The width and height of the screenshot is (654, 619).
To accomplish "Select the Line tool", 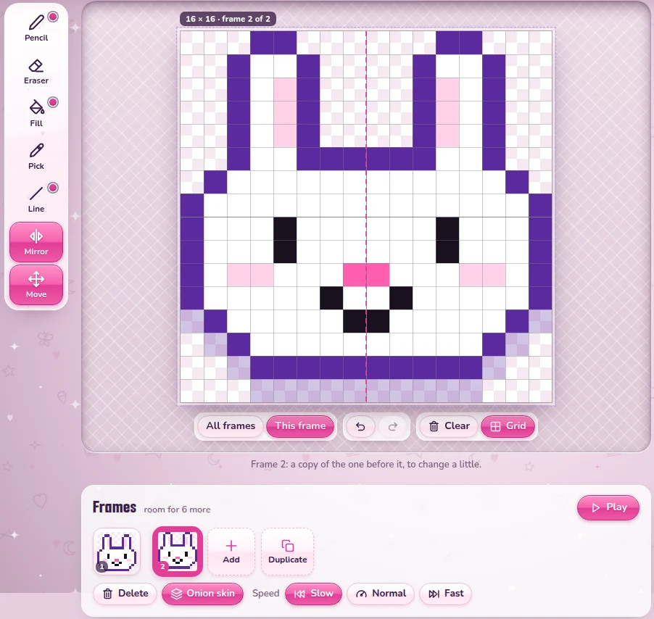I will [x=36, y=199].
